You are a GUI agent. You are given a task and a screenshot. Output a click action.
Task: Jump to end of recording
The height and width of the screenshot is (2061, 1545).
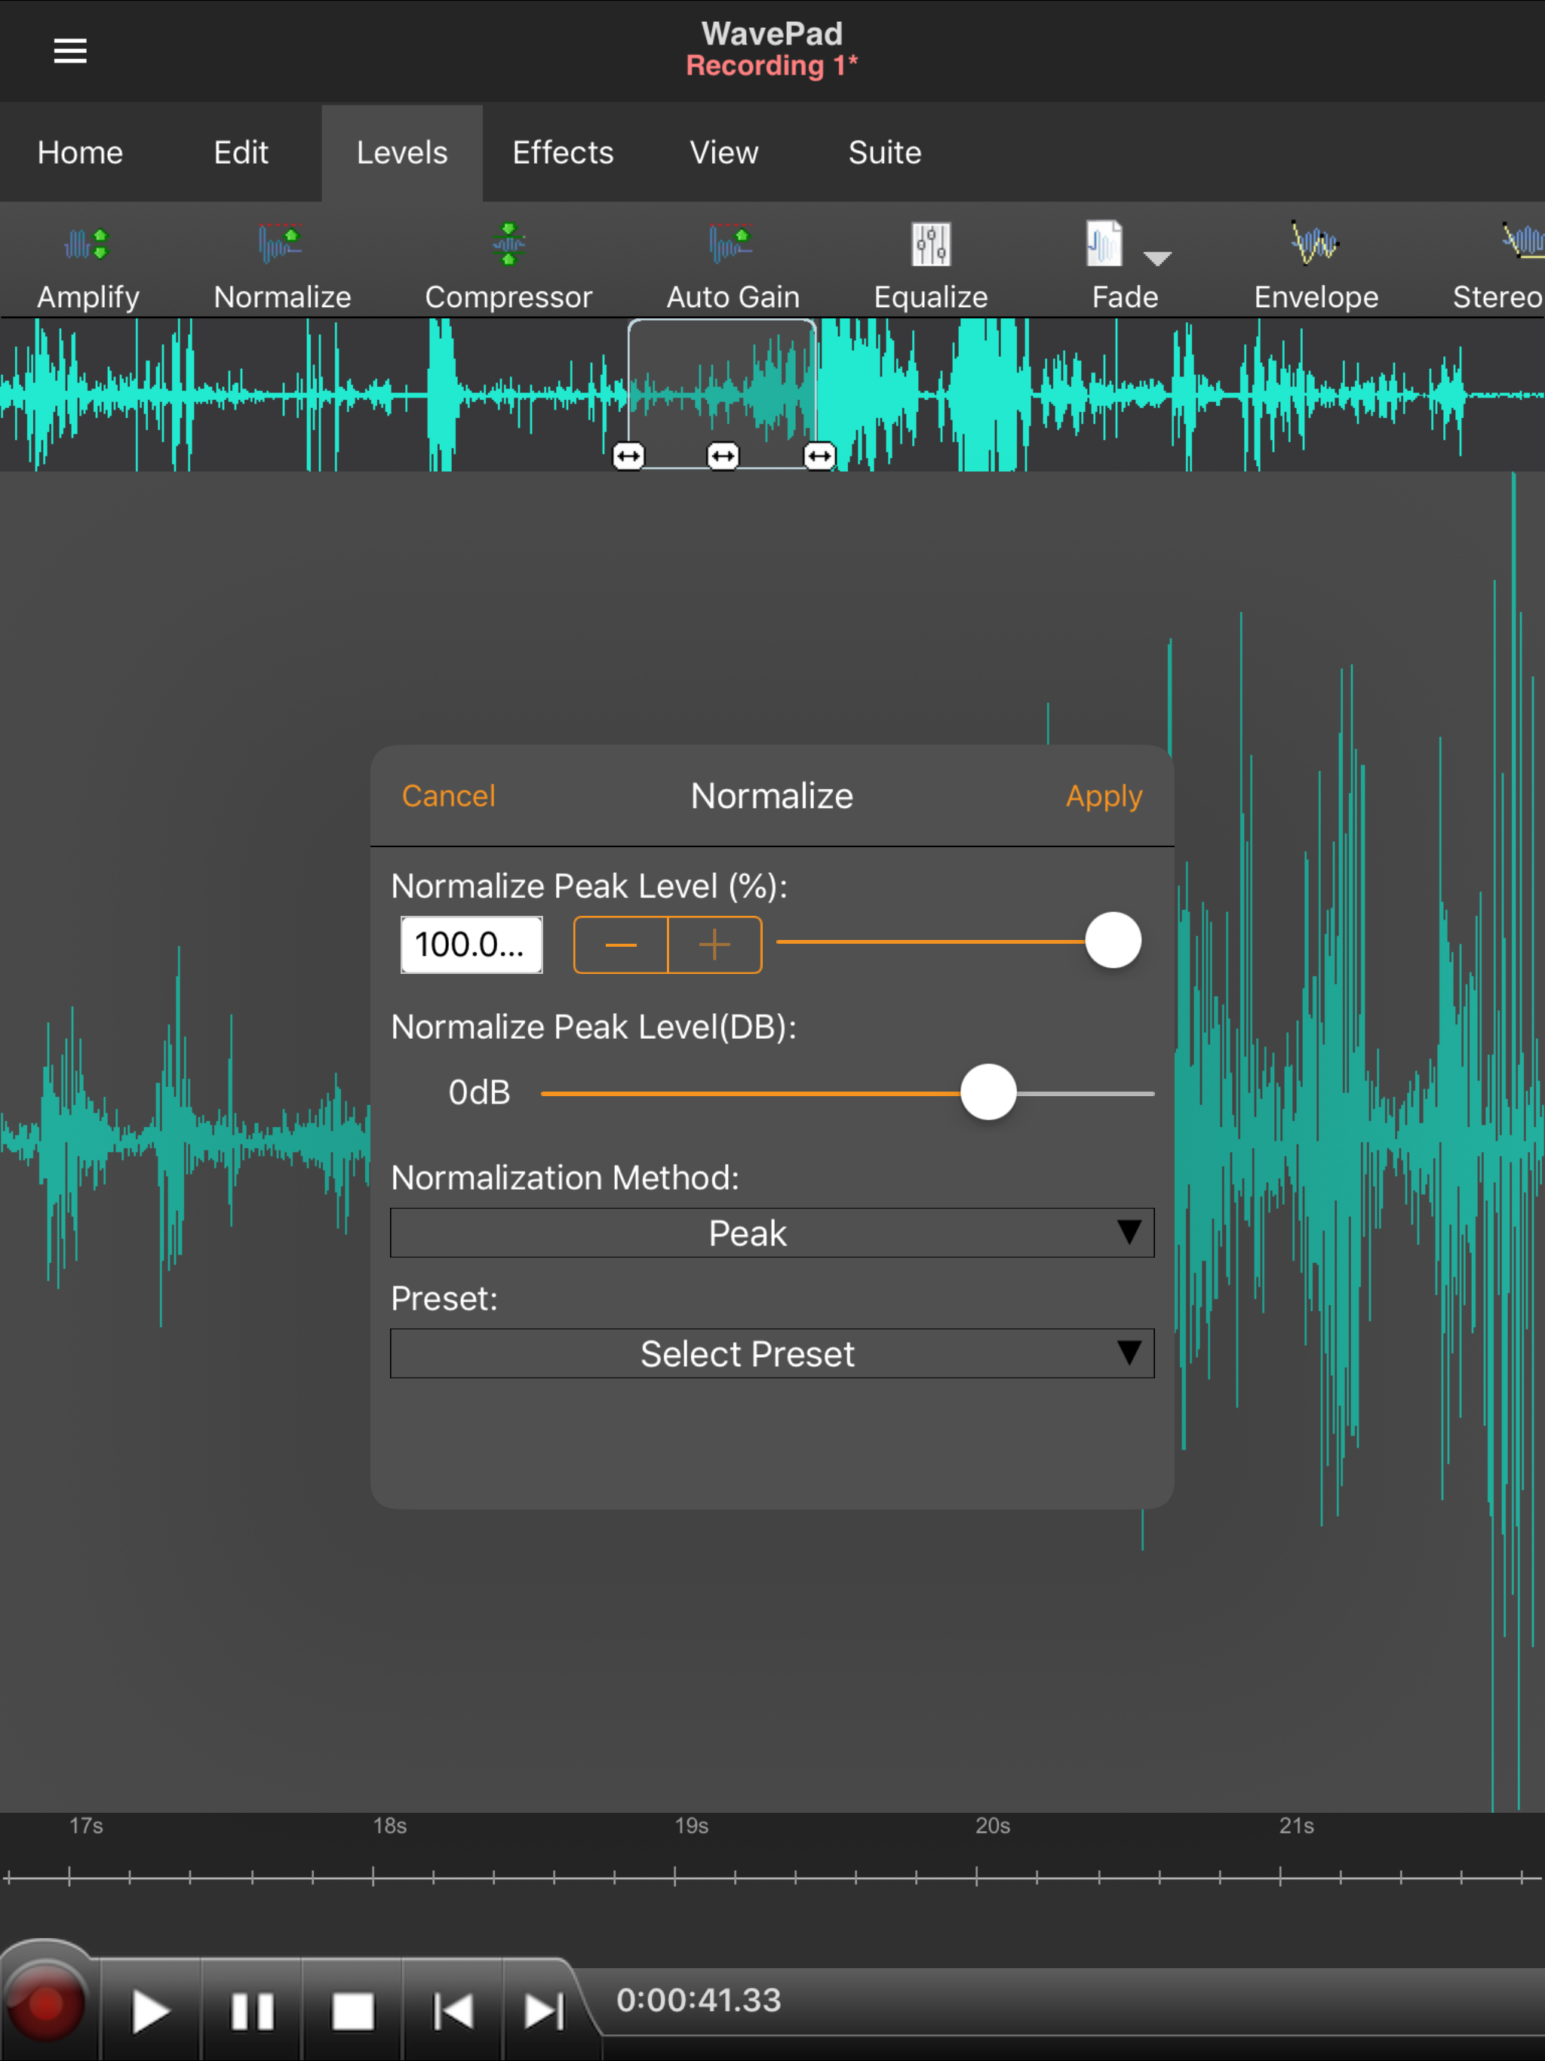(544, 2013)
